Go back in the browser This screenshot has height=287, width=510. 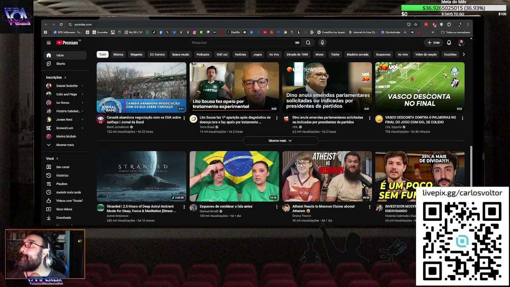[x=46, y=24]
